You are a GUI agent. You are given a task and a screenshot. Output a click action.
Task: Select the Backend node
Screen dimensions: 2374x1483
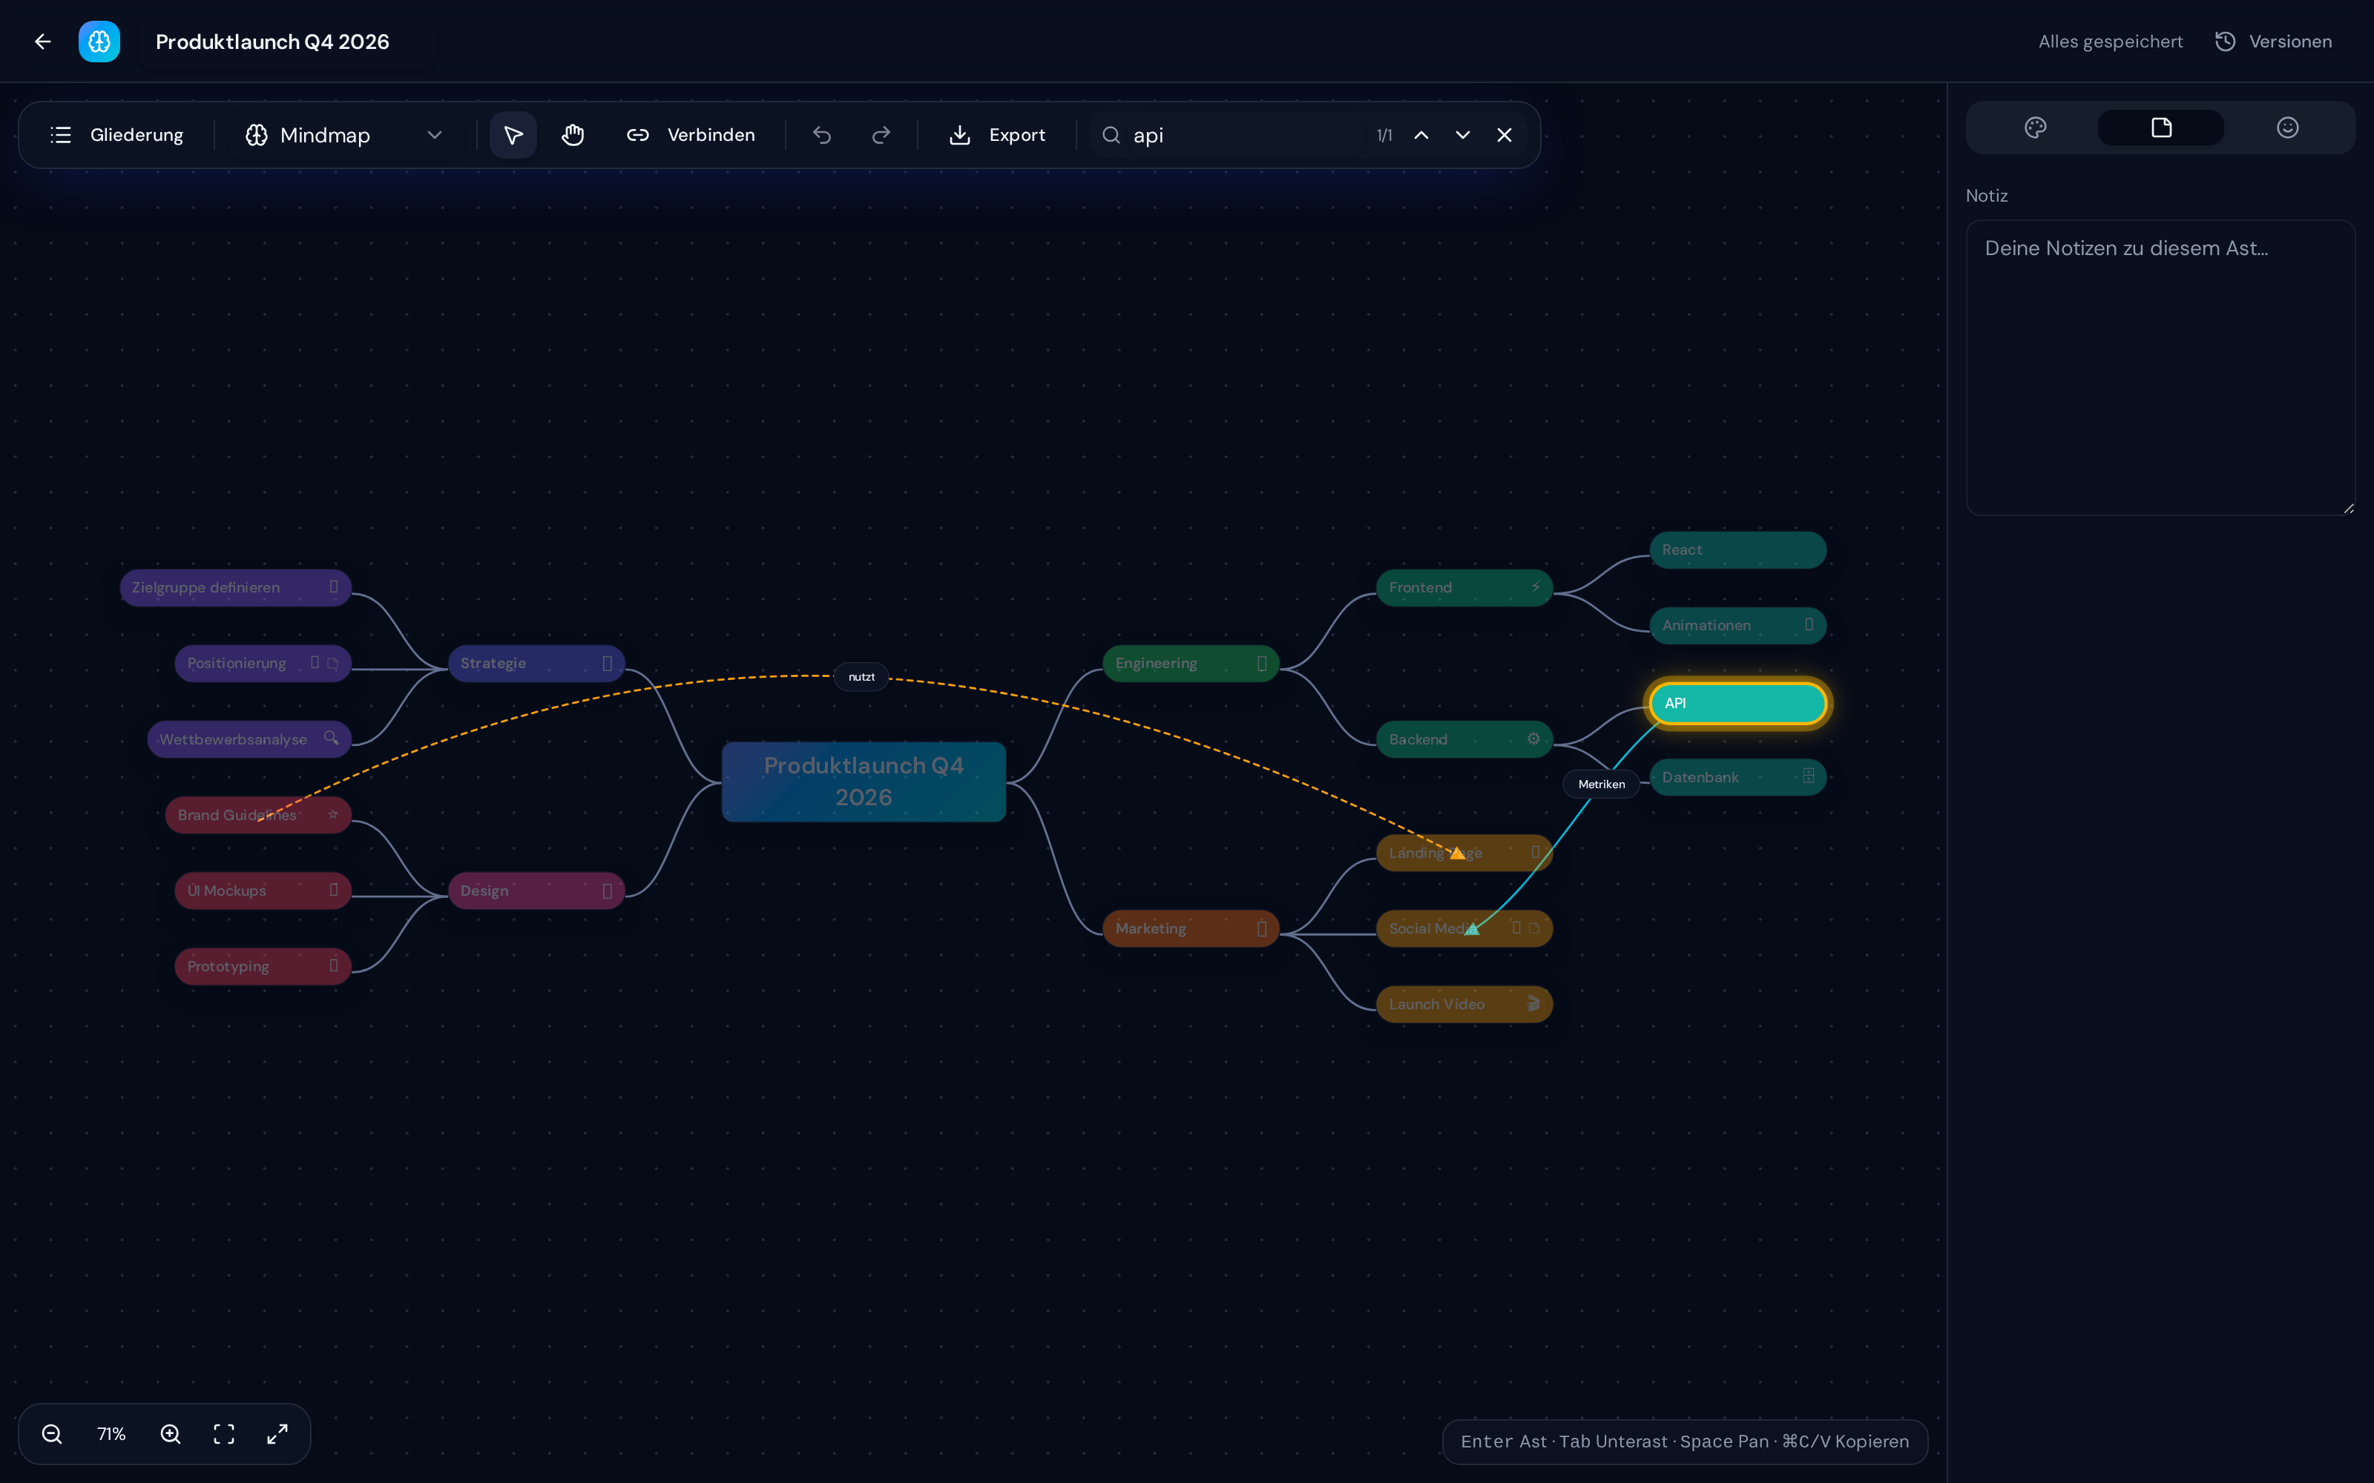1464,739
